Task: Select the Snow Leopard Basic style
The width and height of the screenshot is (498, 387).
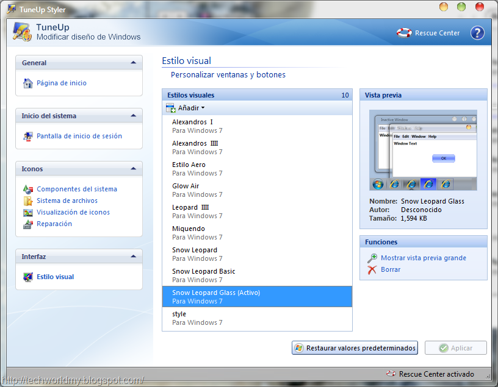Action: [x=257, y=275]
